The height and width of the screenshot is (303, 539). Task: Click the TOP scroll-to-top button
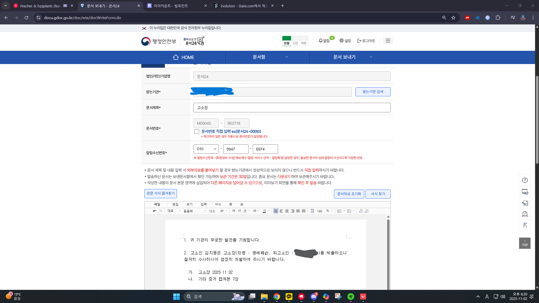click(x=524, y=243)
